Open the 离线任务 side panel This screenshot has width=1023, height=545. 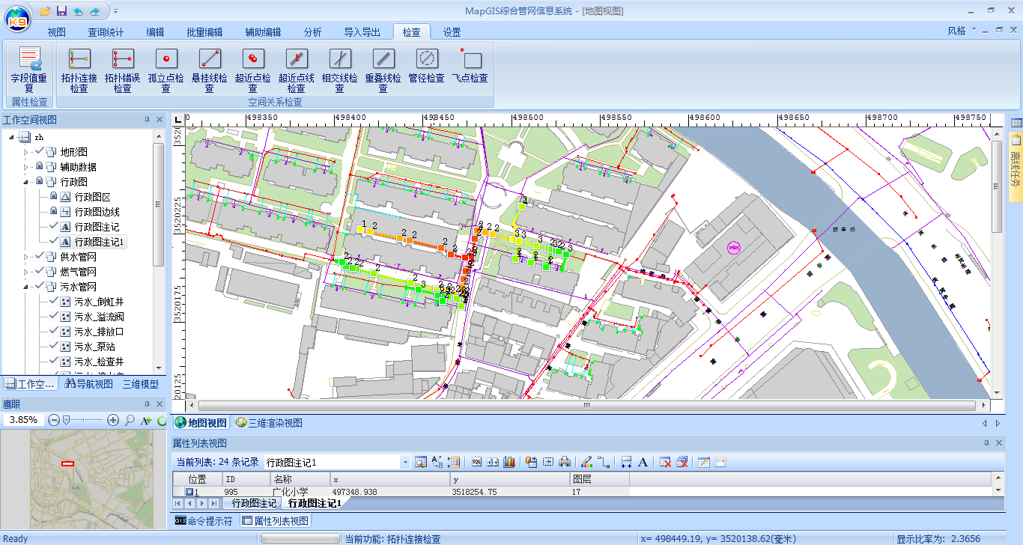1016,167
